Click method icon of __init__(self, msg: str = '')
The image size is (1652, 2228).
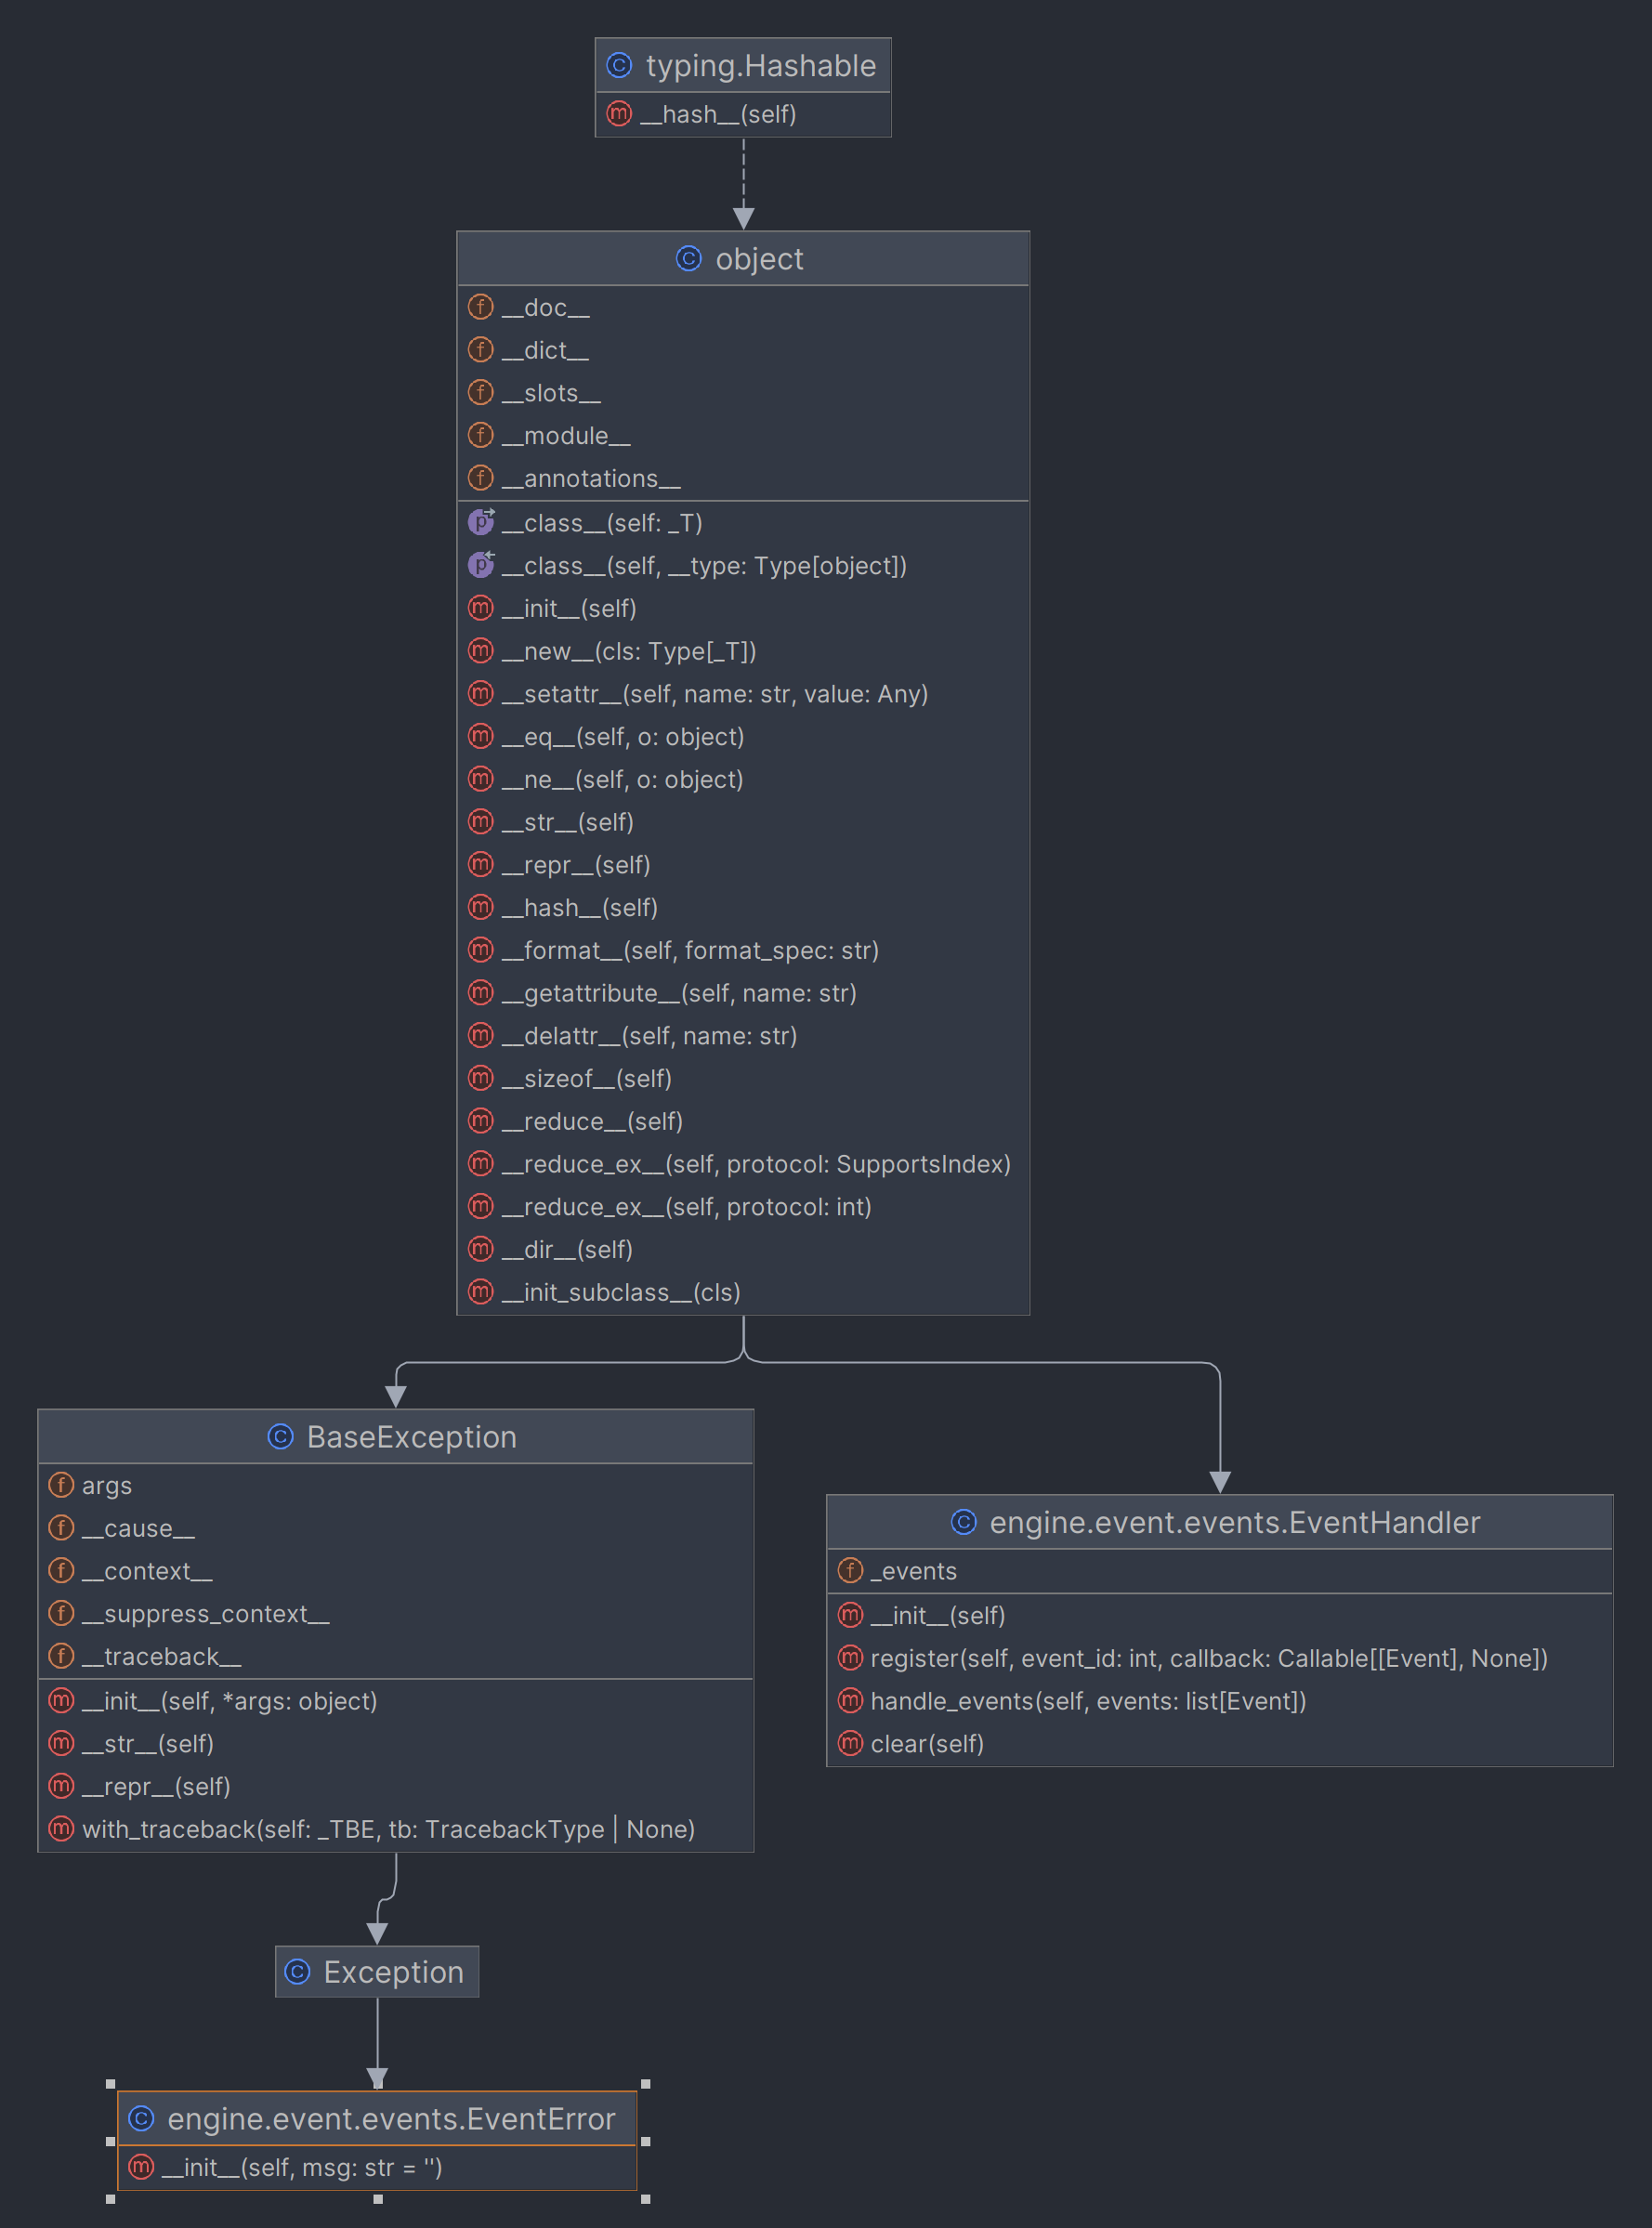pyautogui.click(x=141, y=2166)
